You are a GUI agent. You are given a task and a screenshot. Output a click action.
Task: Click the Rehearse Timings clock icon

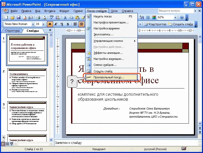pyautogui.click(x=89, y=28)
